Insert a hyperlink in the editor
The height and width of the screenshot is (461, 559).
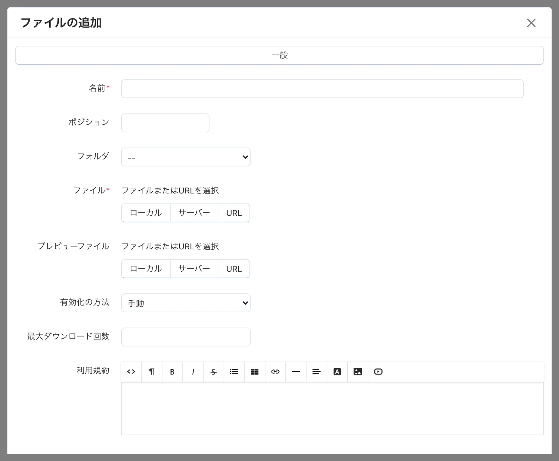[x=275, y=372]
